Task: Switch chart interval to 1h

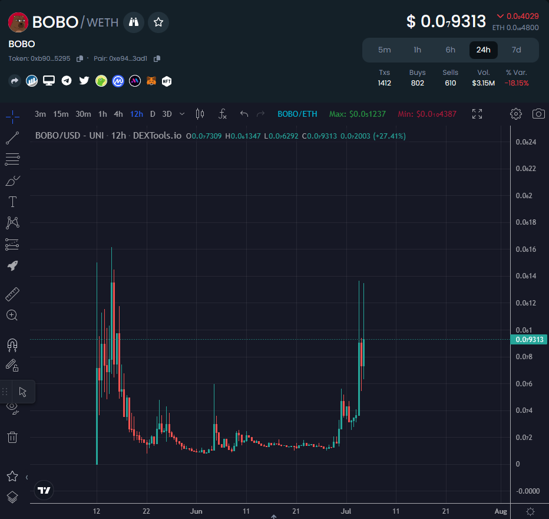Action: (x=102, y=114)
